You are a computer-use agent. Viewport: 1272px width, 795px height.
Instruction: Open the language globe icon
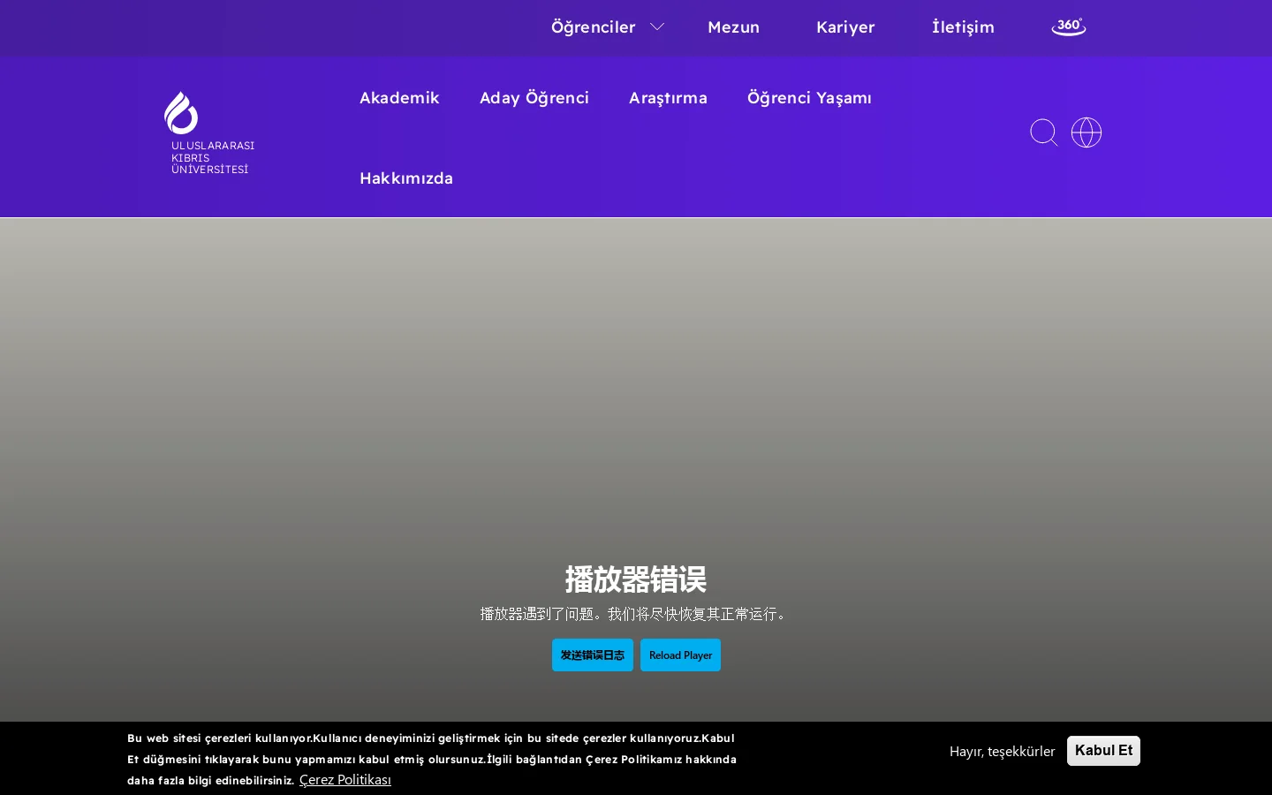point(1086,132)
